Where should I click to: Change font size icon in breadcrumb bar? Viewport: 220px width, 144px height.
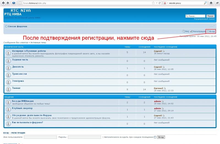point(212,26)
